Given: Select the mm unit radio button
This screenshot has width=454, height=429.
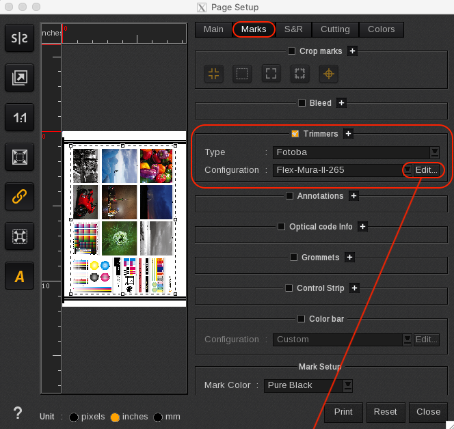Looking at the screenshot, I should point(158,417).
